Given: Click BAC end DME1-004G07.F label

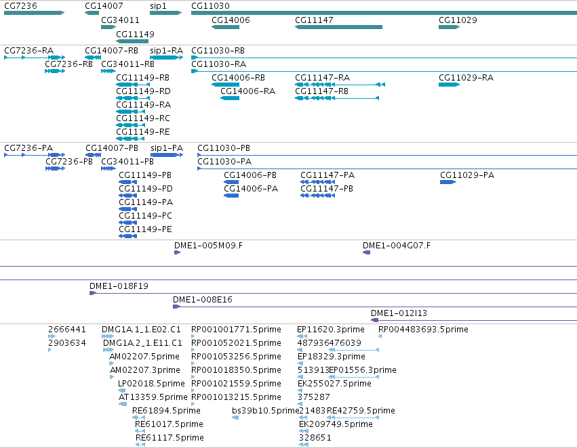Looking at the screenshot, I should coord(397,245).
